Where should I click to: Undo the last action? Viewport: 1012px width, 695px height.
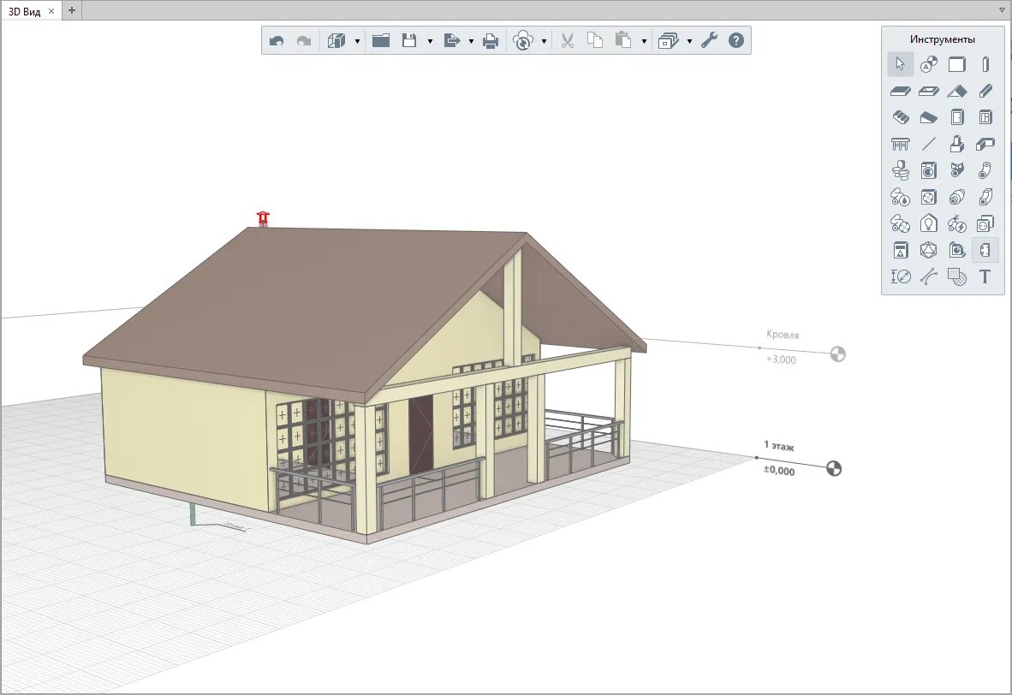coord(277,41)
